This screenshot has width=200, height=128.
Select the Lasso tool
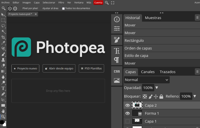pyautogui.click(x=3, y=26)
